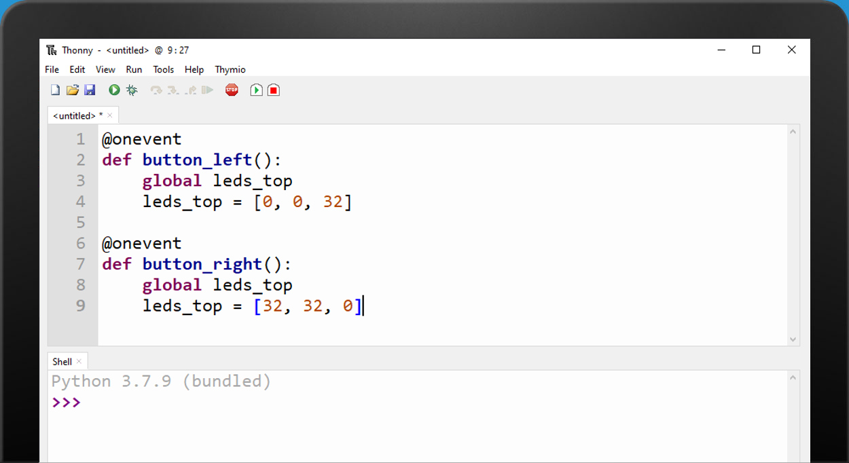Click the Open file folder icon
Image resolution: width=849 pixels, height=463 pixels.
(73, 90)
